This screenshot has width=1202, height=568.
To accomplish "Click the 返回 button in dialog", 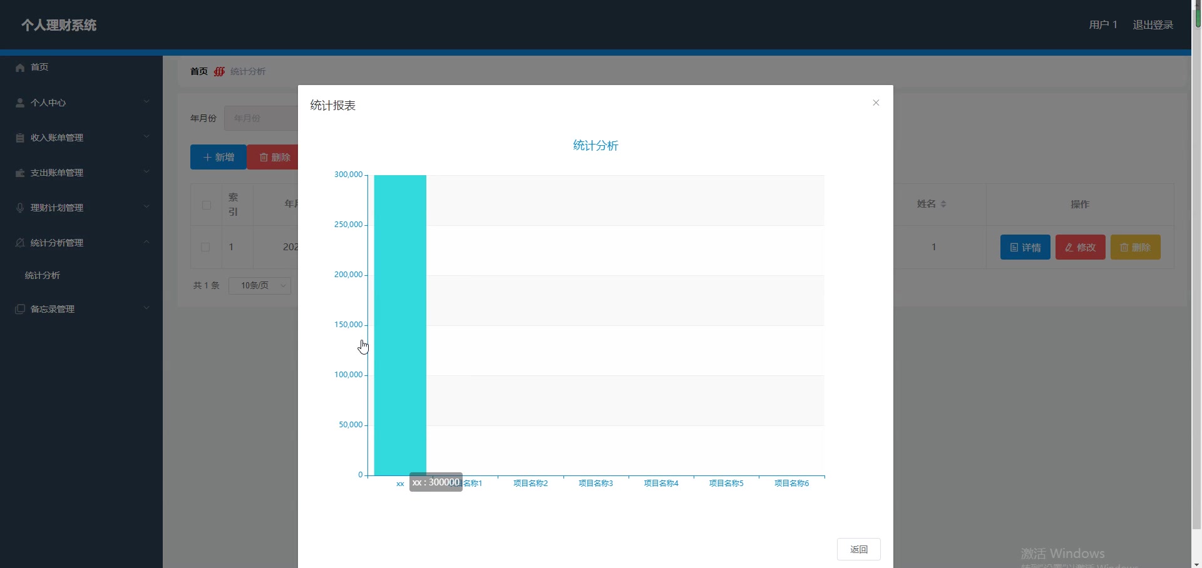I will [x=859, y=549].
